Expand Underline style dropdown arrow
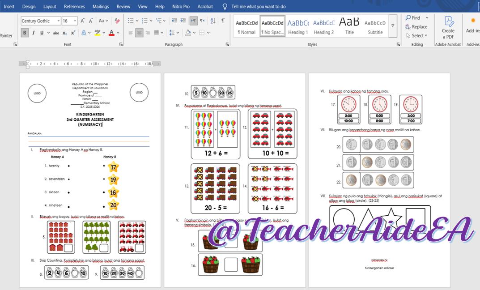The height and width of the screenshot is (290, 480). coord(48,33)
